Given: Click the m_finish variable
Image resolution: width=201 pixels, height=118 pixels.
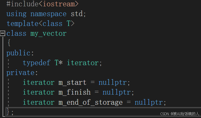Looking at the screenshot, I should 74,92.
